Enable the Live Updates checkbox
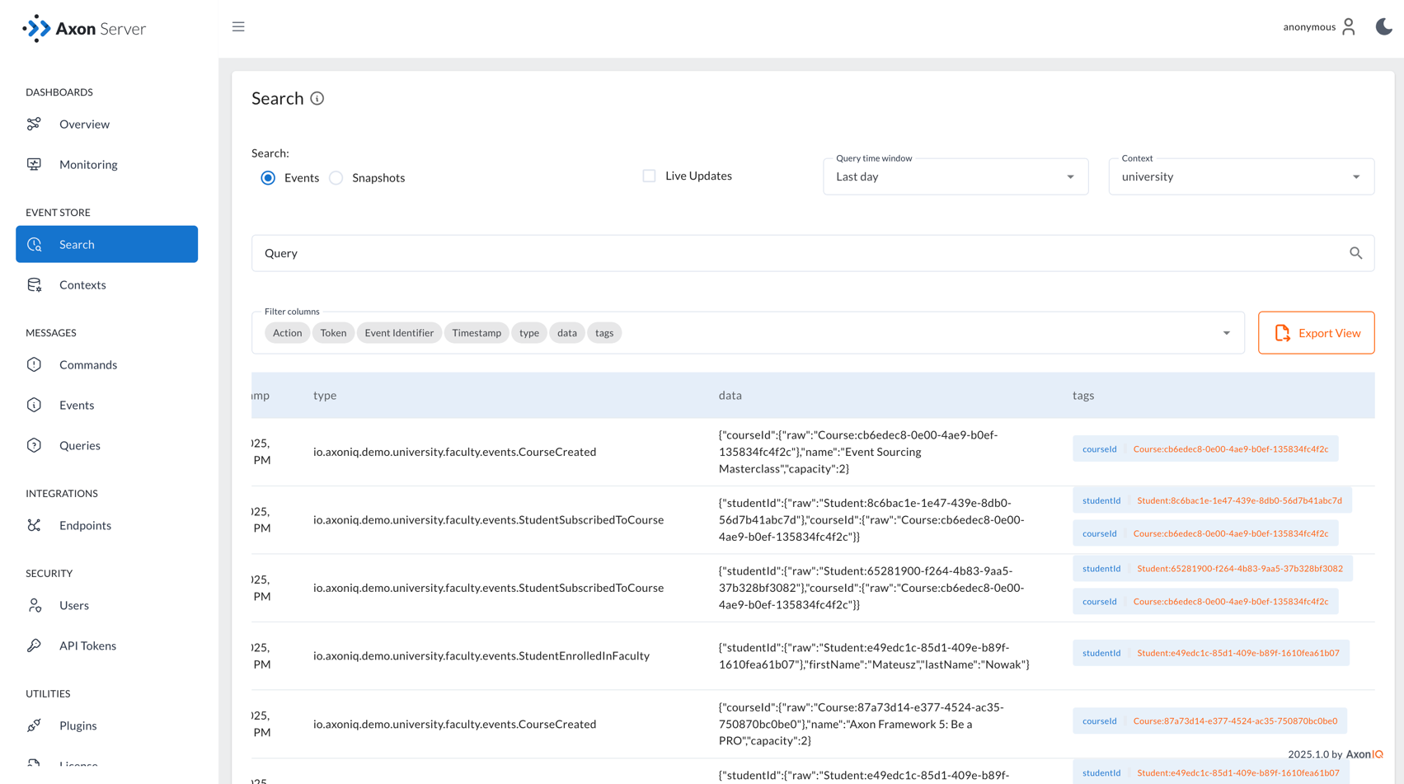 point(649,175)
